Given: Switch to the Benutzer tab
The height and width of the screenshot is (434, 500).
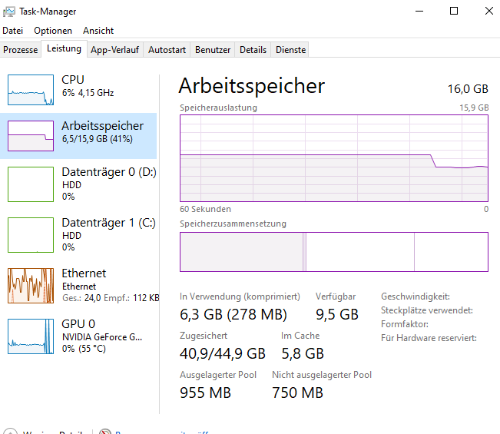Looking at the screenshot, I should [213, 50].
